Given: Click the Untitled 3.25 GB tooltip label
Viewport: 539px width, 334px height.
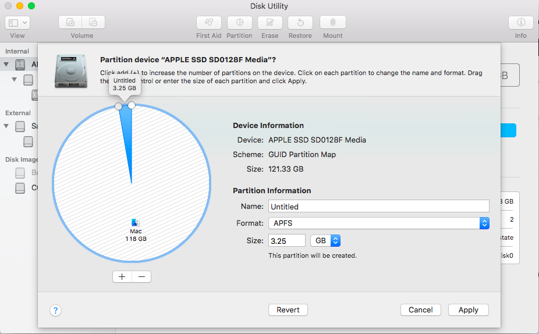Looking at the screenshot, I should (x=125, y=84).
